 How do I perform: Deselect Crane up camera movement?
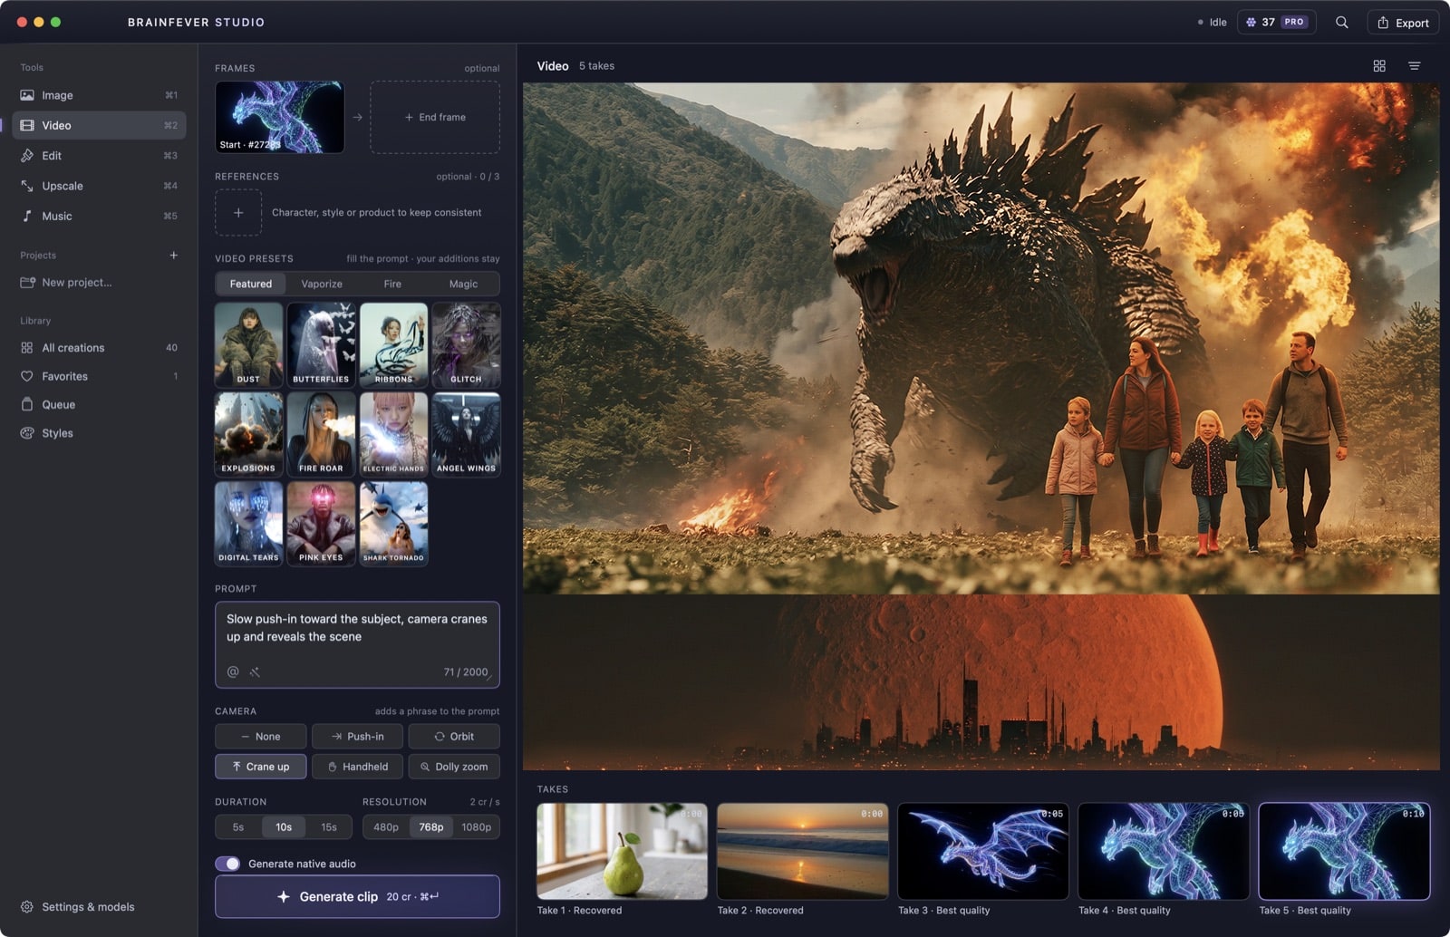click(x=260, y=767)
